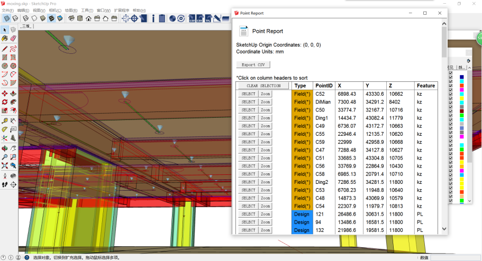Open the 相机(C) menu
The image size is (482, 261).
[54, 11]
